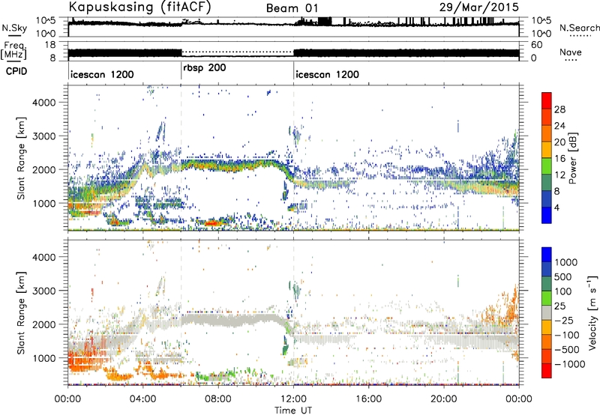Click the '-100' label on velocity color bar
The image size is (600, 415).
(x=567, y=335)
